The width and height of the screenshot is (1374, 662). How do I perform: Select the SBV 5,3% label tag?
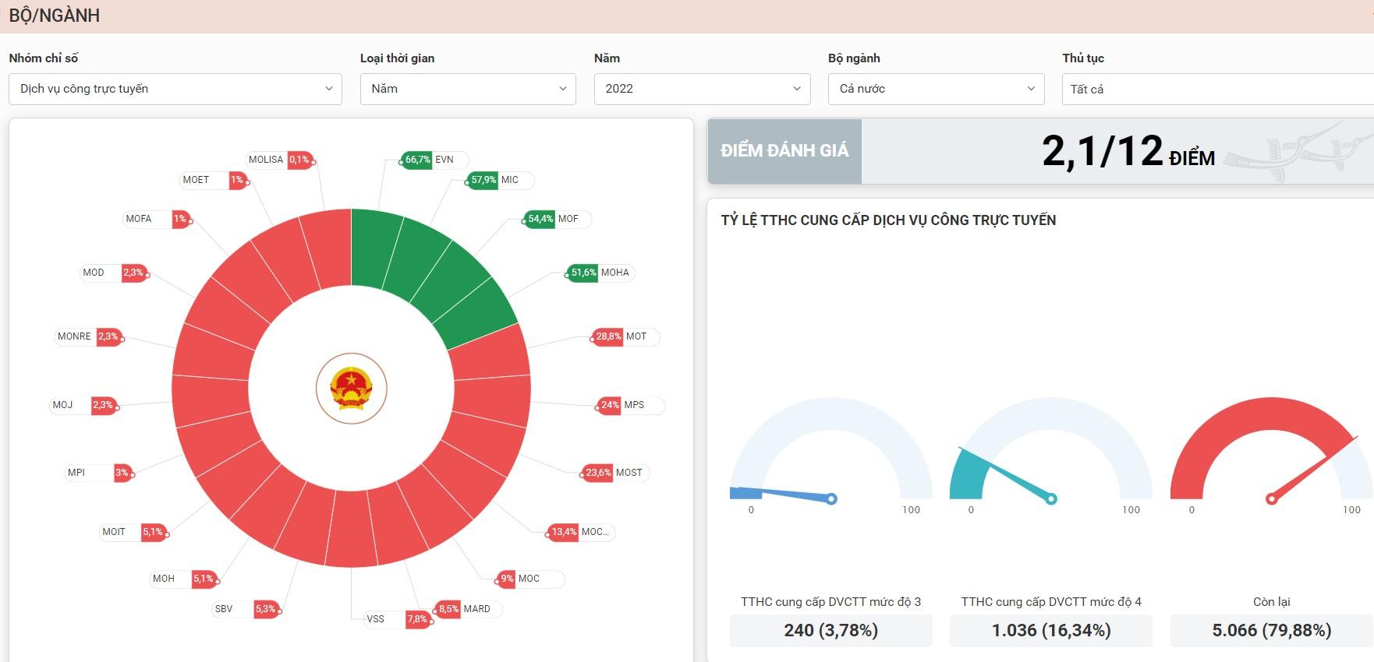coord(245,609)
